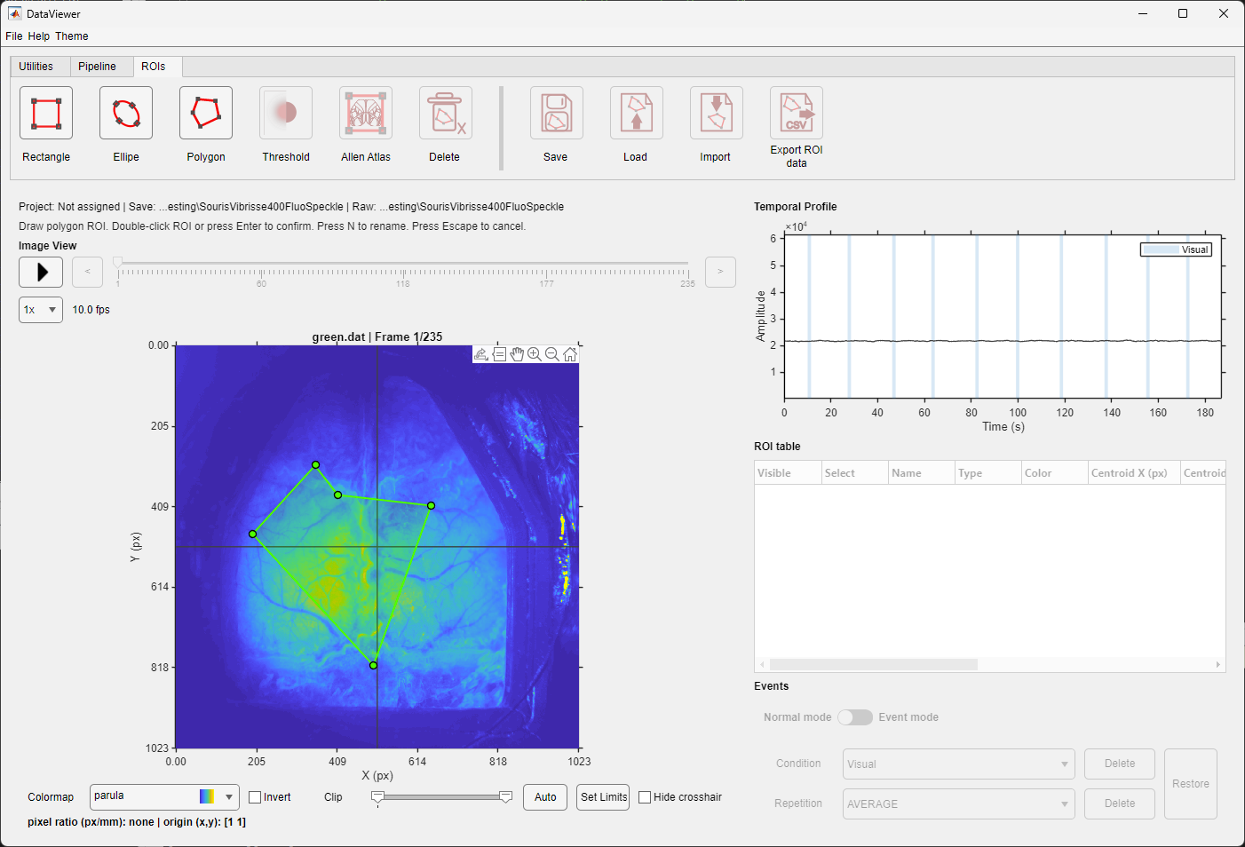Open the Theme menu
Viewport: 1245px width, 847px height.
click(72, 36)
